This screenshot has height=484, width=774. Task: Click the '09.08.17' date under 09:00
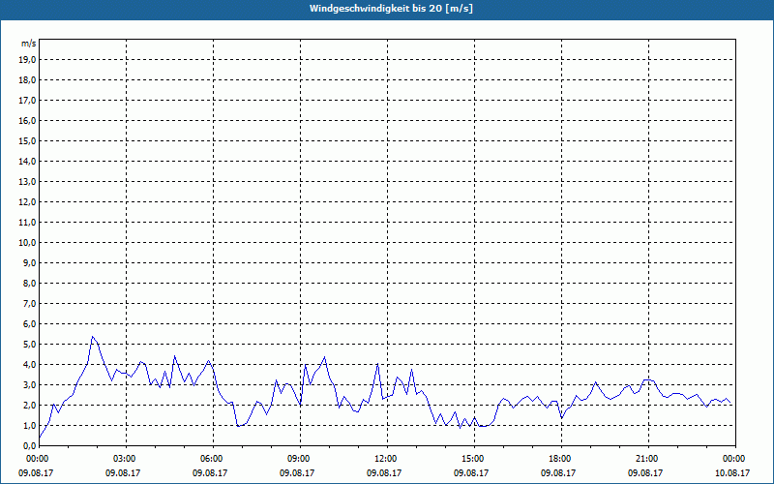pyautogui.click(x=297, y=472)
